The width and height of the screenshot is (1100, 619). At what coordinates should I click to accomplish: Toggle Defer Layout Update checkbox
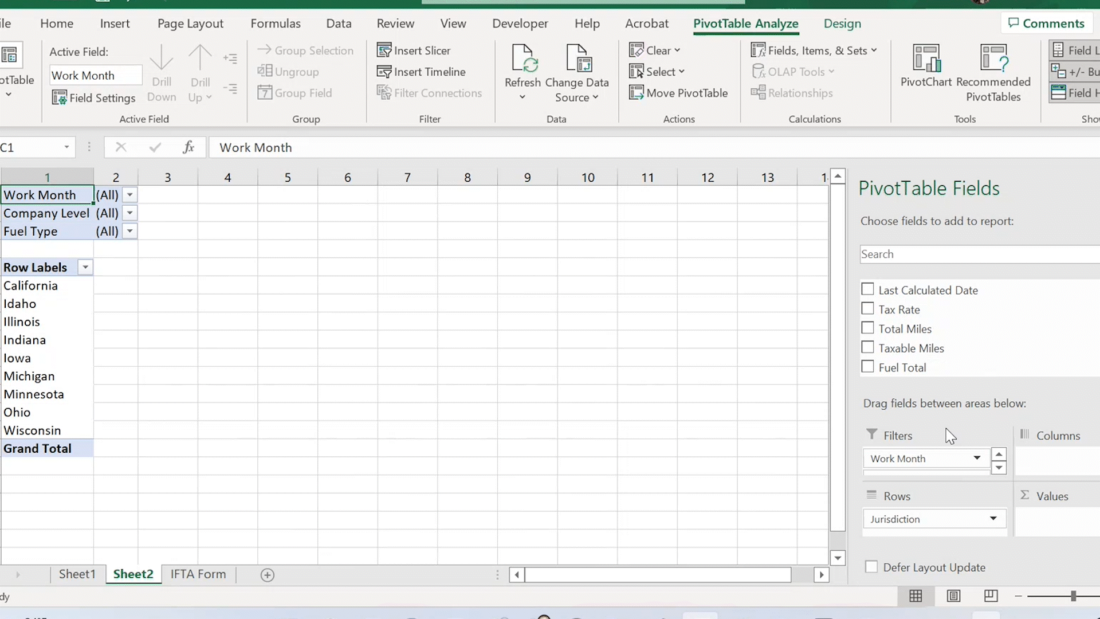(x=871, y=567)
